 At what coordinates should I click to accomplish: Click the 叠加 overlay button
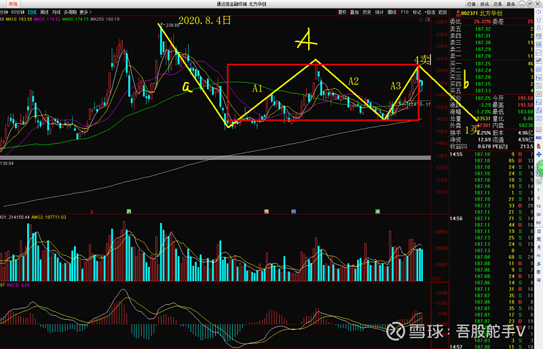click(x=354, y=12)
